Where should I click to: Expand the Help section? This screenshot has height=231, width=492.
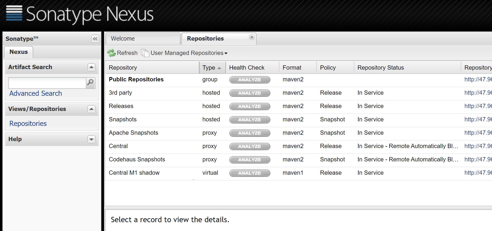tap(91, 139)
